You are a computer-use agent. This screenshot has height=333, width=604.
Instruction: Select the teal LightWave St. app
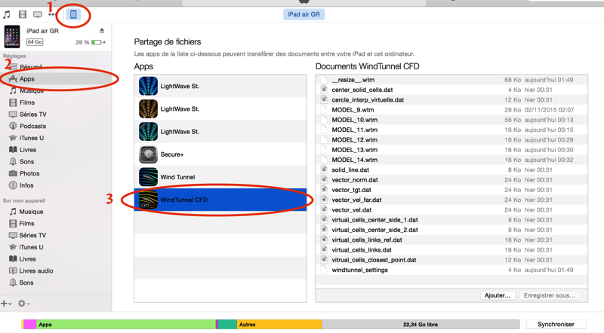coord(220,132)
